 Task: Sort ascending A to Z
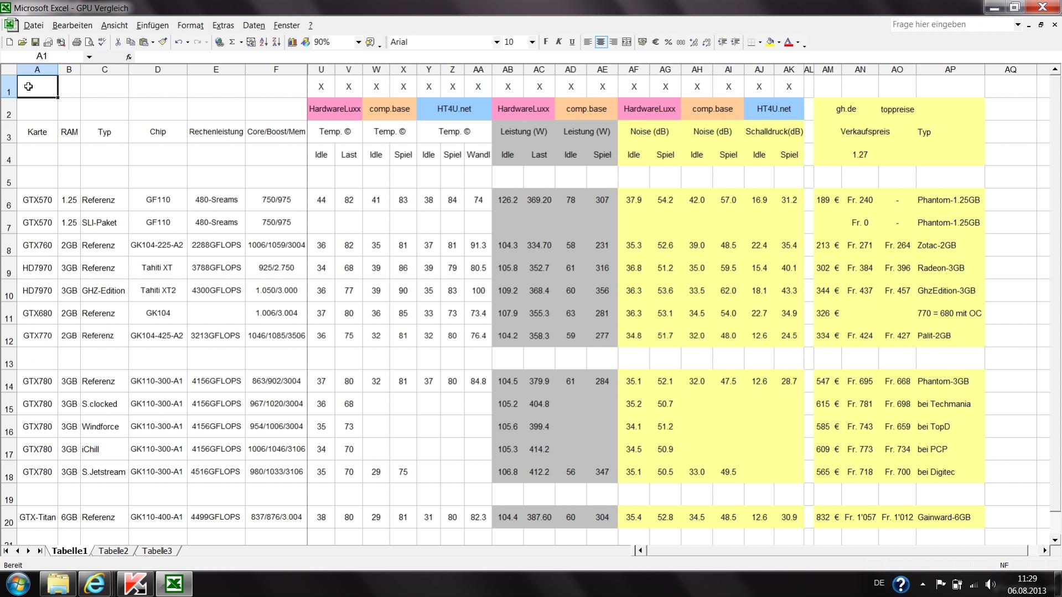[x=264, y=42]
